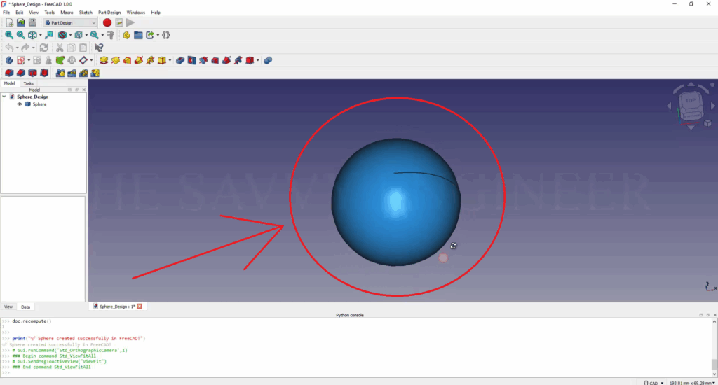Toggle visibility eye of Sphere object
The width and height of the screenshot is (718, 385).
pos(20,104)
